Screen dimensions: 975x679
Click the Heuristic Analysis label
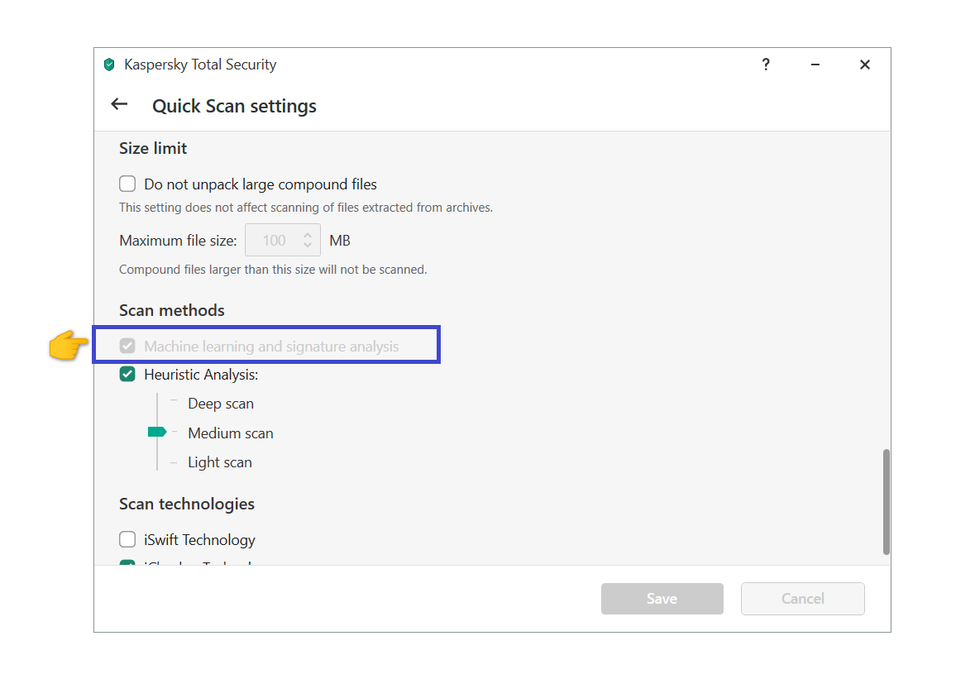point(201,375)
